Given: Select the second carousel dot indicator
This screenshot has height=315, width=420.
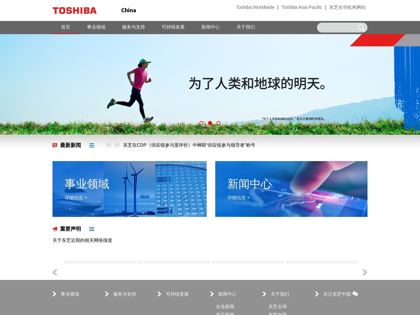Looking at the screenshot, I should (210, 123).
